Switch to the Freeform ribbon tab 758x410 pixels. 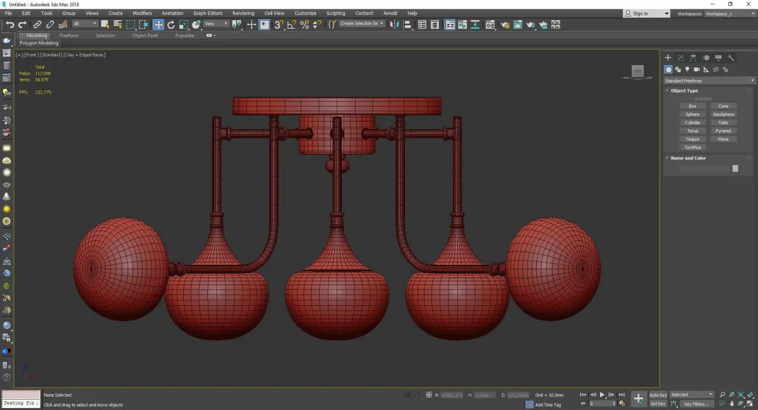click(x=69, y=35)
